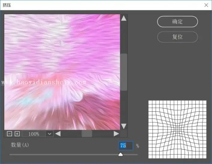The height and width of the screenshot is (164, 212).
Task: Zoom in preview with plus icon
Action: coord(17,134)
